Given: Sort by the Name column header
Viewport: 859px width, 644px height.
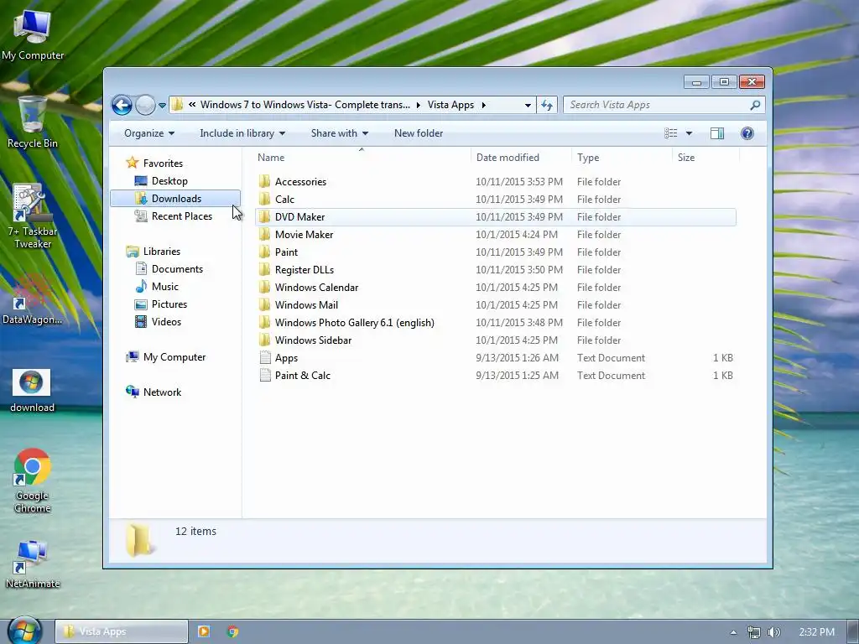Looking at the screenshot, I should 362,157.
